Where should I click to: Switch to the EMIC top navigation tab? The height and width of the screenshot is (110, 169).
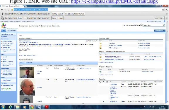4,30
